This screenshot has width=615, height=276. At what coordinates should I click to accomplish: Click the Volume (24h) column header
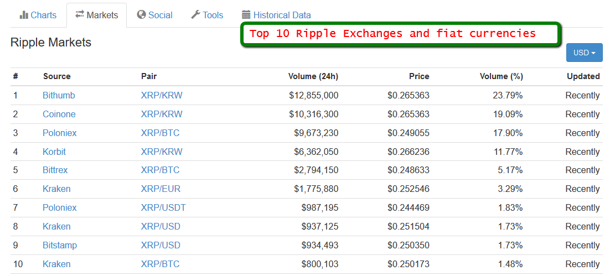(313, 76)
